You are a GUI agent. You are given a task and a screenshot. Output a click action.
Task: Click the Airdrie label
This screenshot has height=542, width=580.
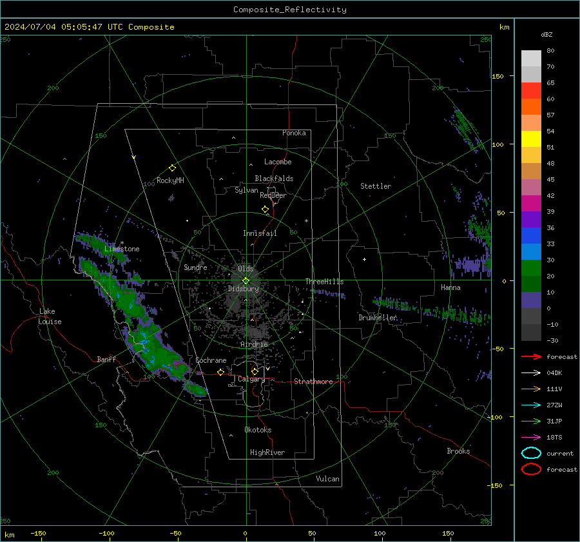click(254, 344)
